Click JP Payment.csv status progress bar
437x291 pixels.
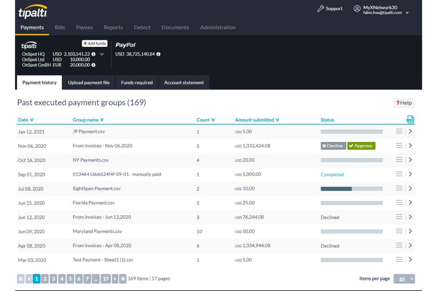(352, 132)
